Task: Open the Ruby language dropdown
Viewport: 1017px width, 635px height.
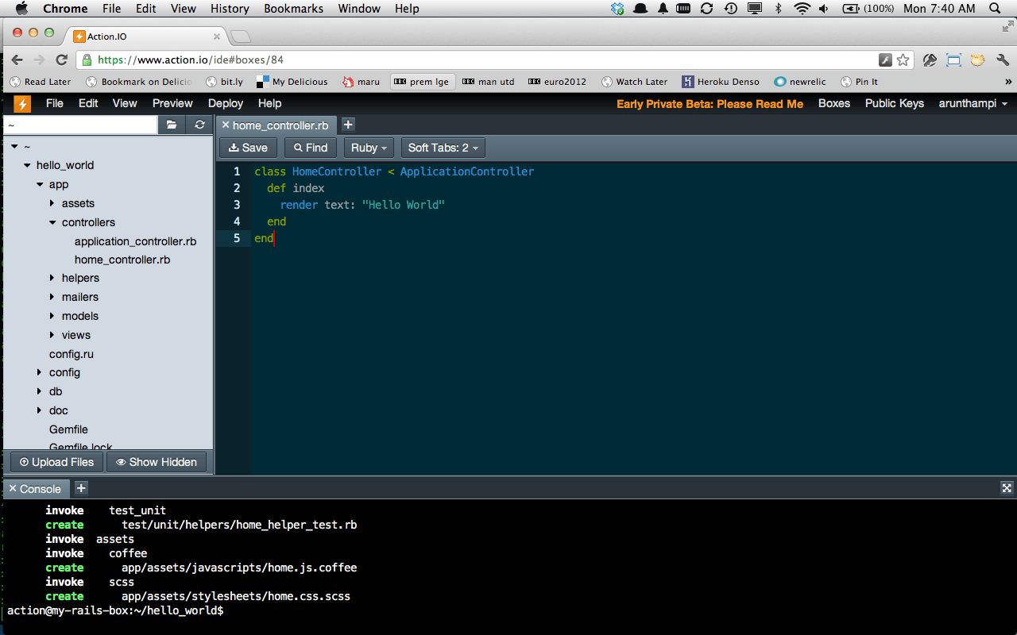Action: pyautogui.click(x=369, y=148)
